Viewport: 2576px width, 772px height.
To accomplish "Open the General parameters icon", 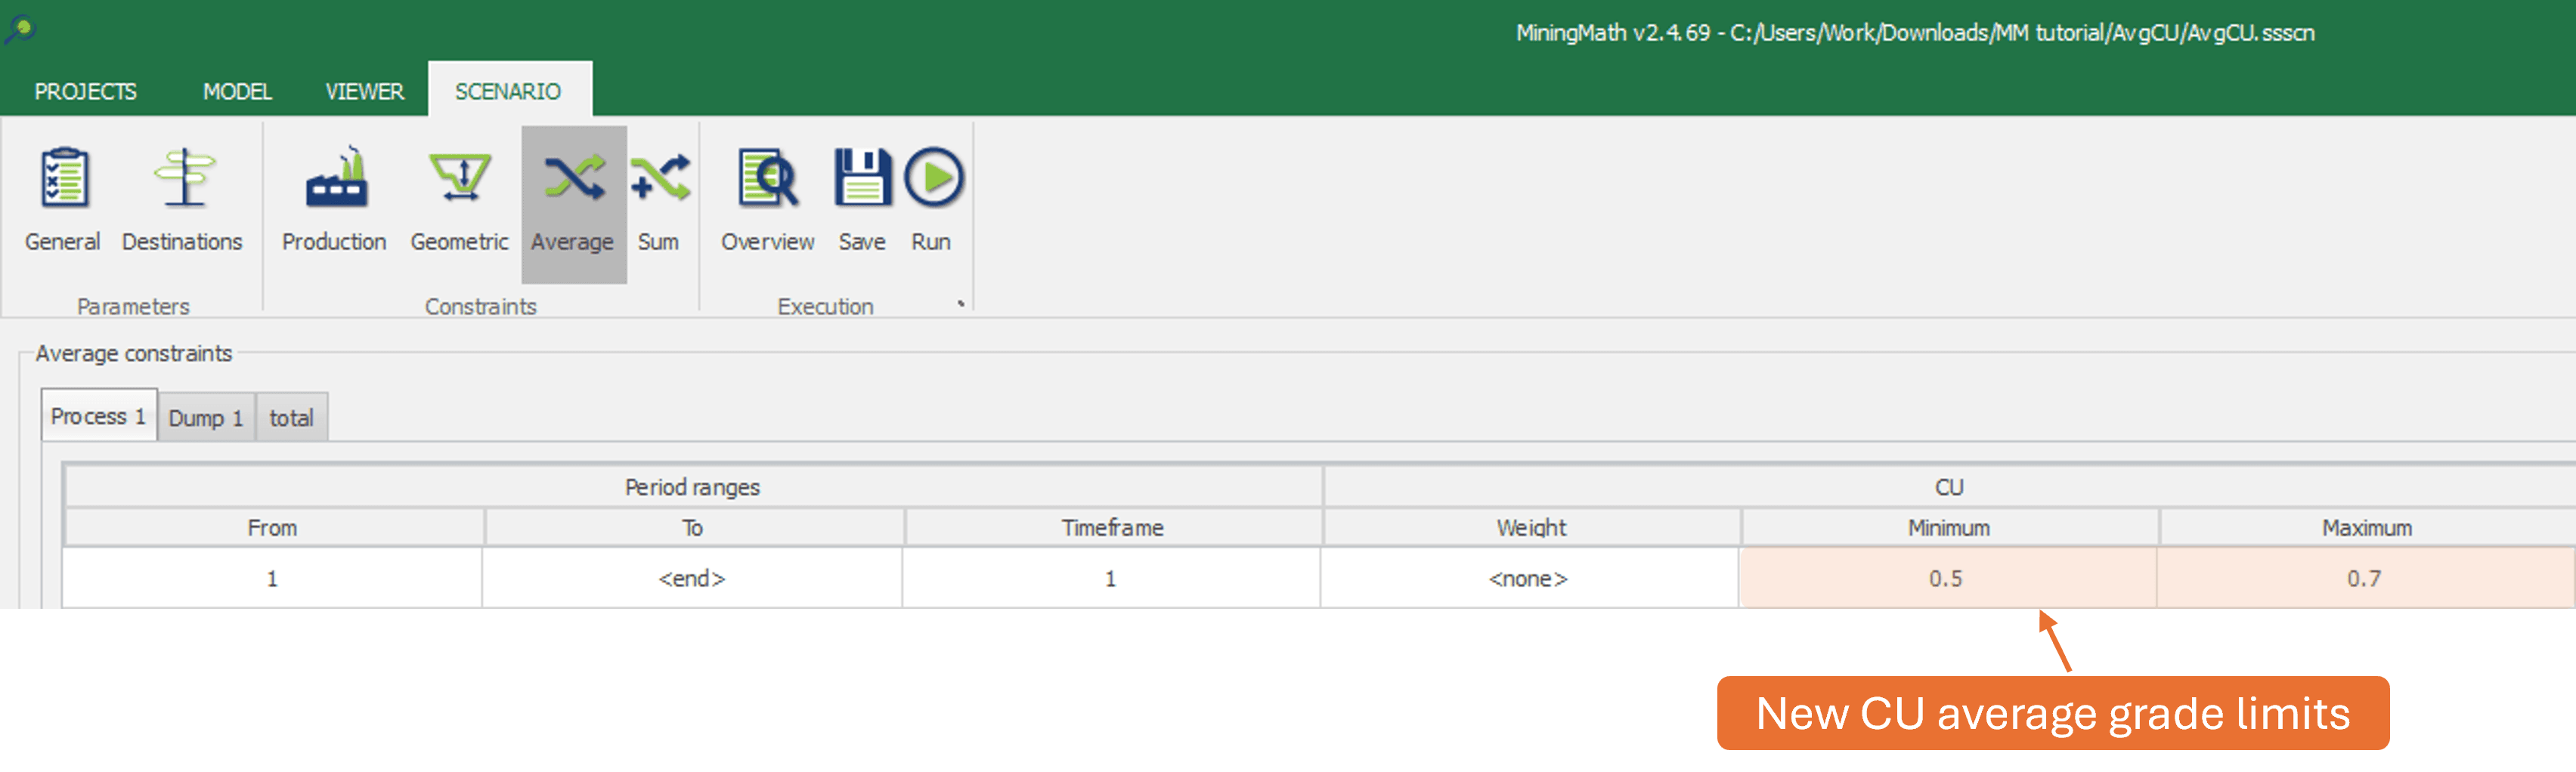I will (63, 180).
